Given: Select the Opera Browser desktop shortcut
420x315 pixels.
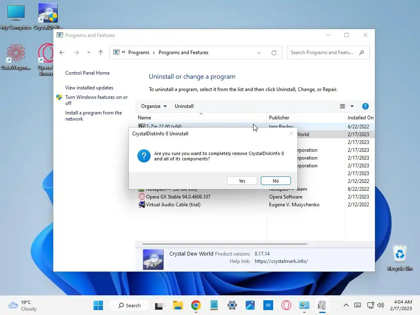Looking at the screenshot, I should click(46, 59).
